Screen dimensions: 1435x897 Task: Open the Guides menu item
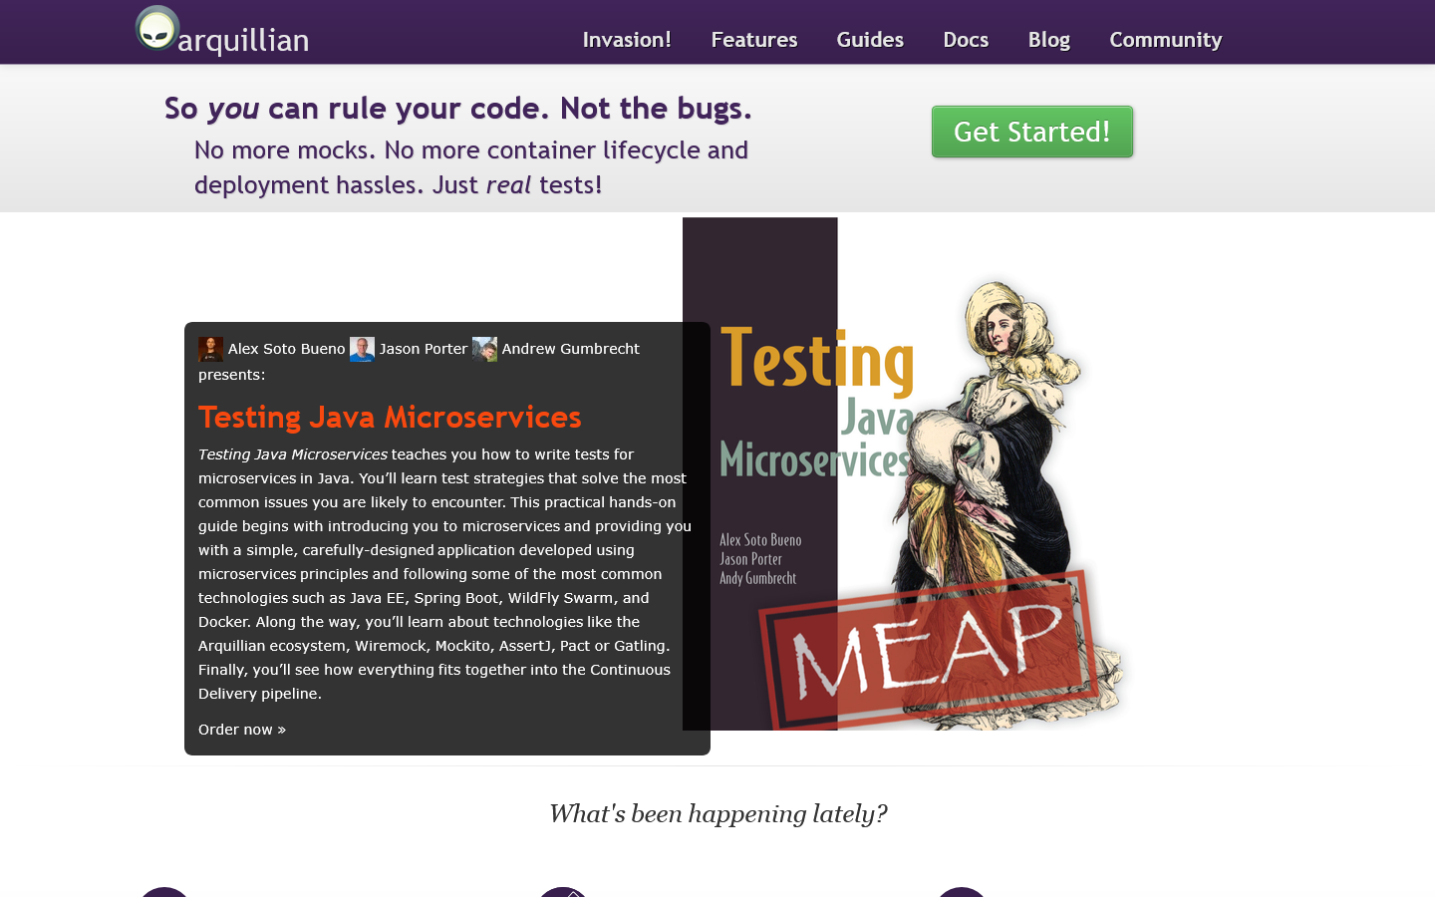(870, 40)
